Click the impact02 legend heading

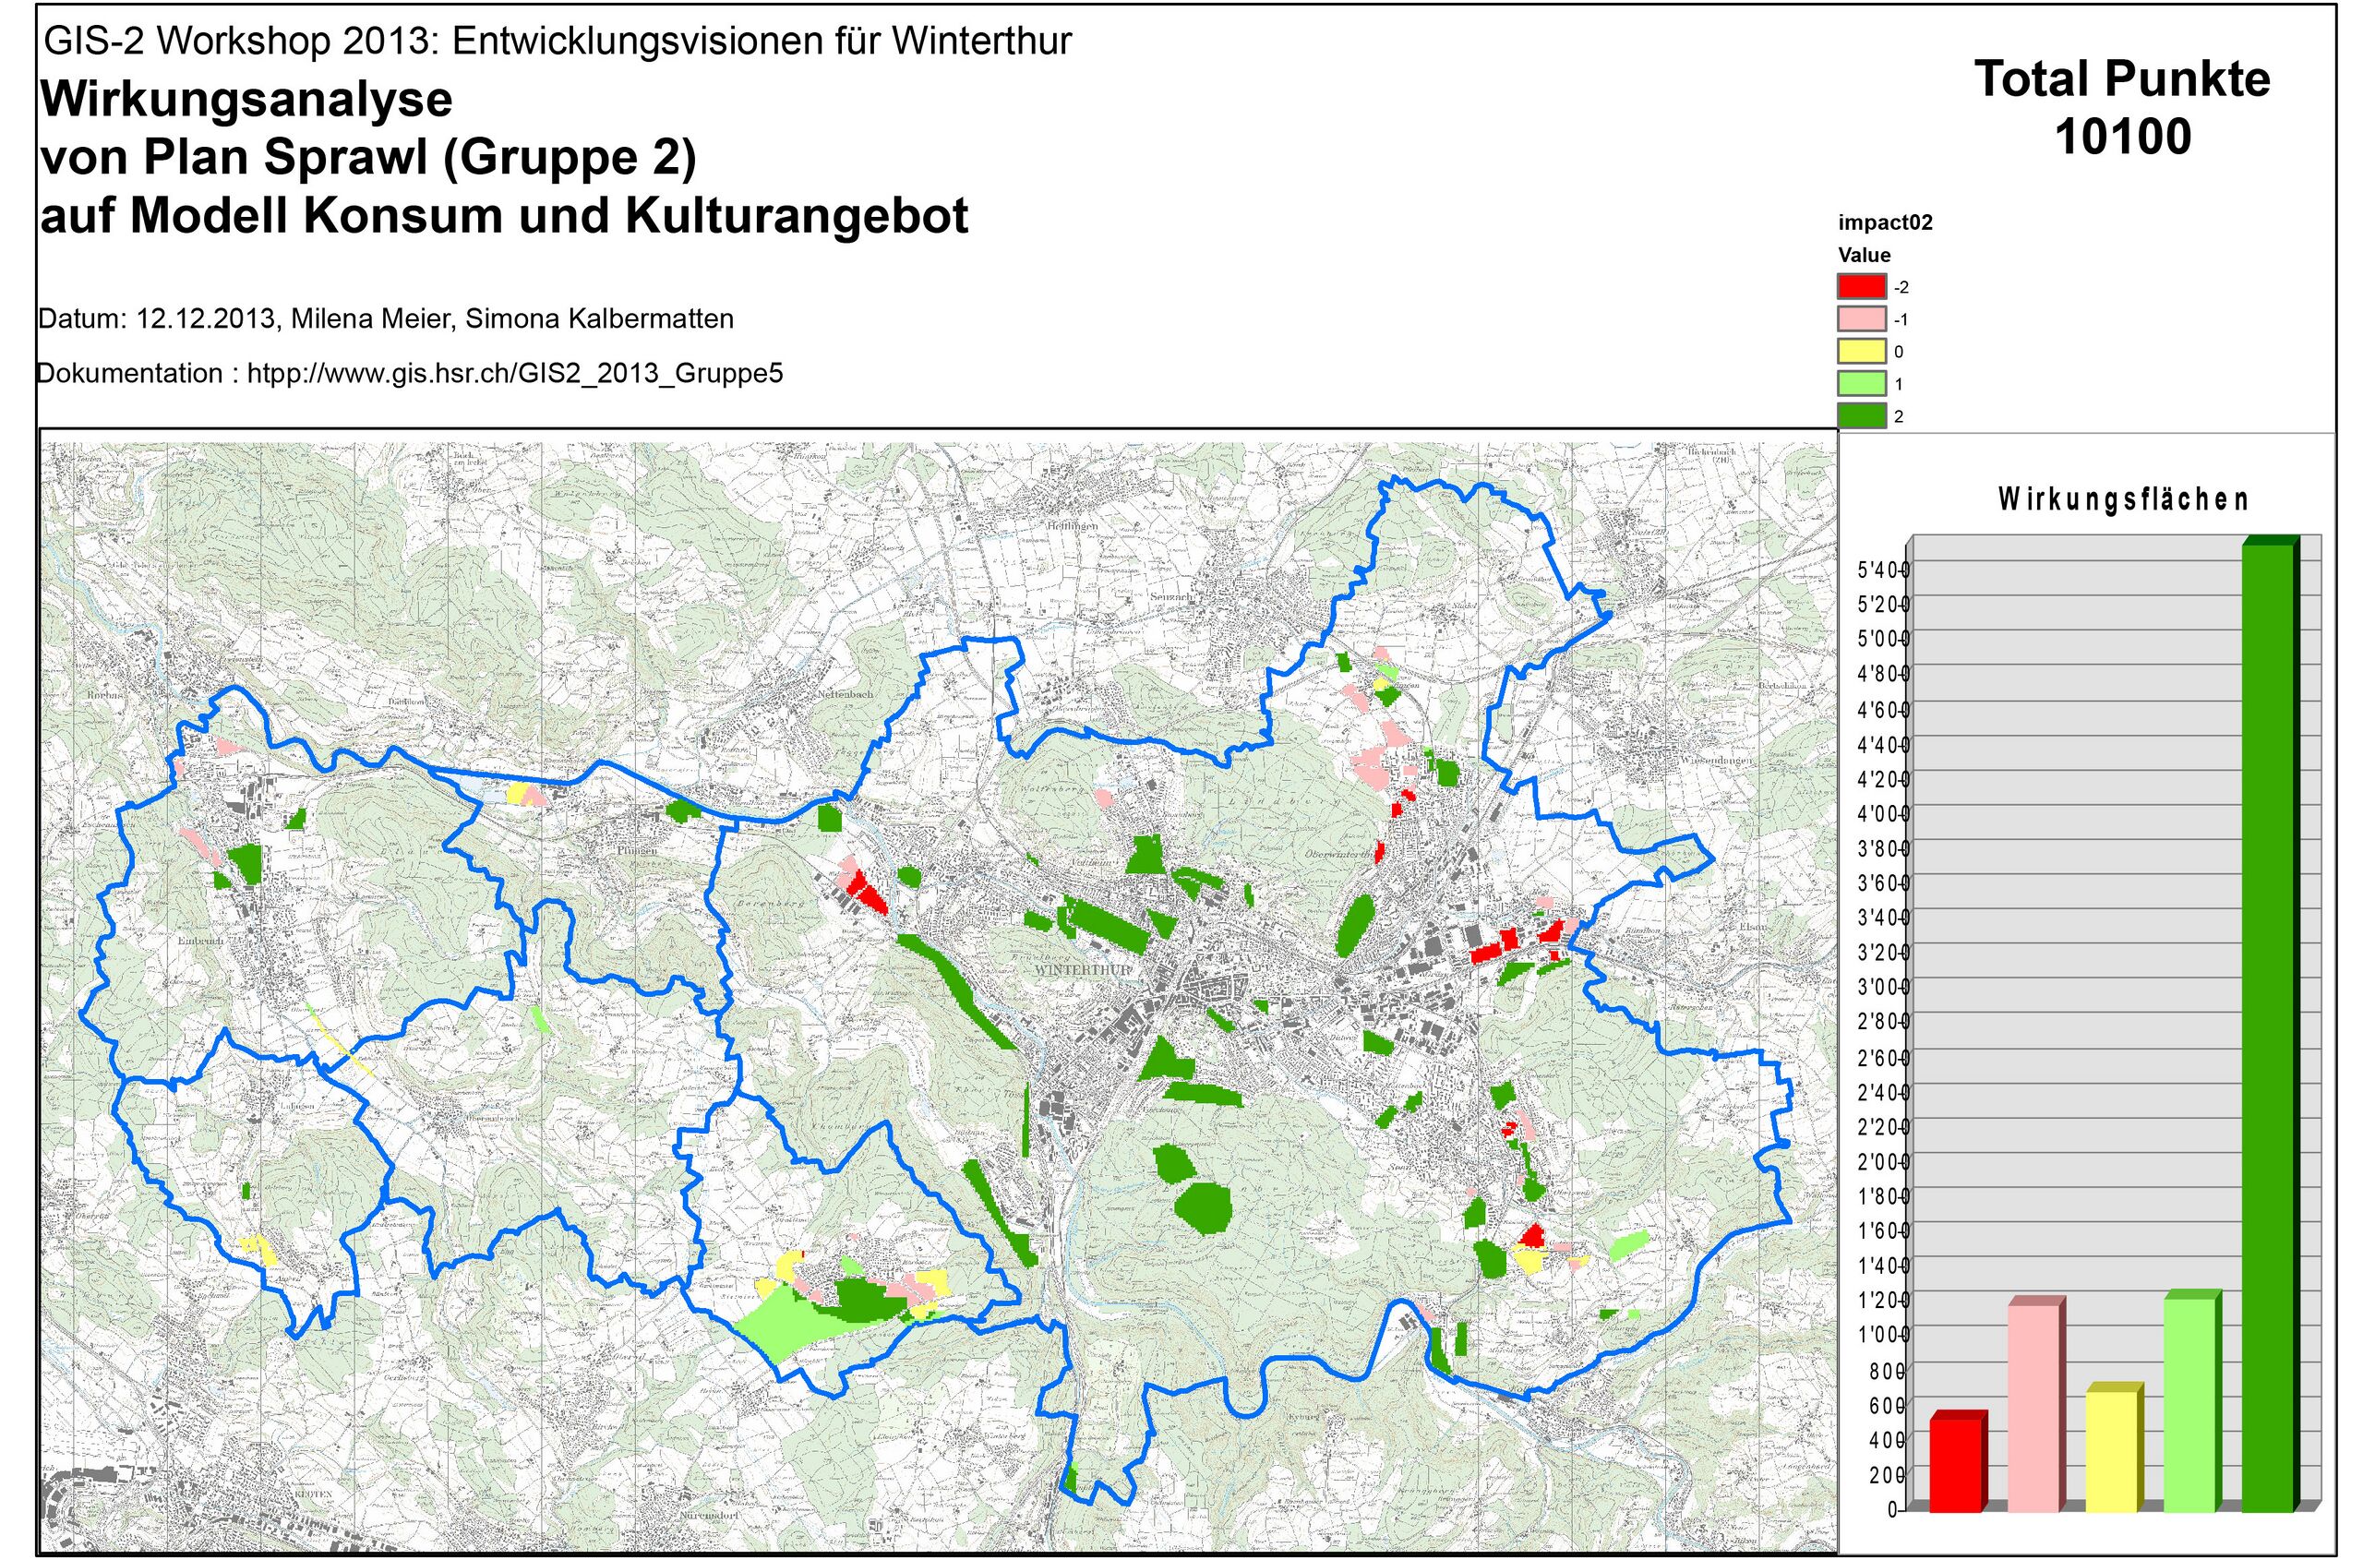(x=1886, y=222)
